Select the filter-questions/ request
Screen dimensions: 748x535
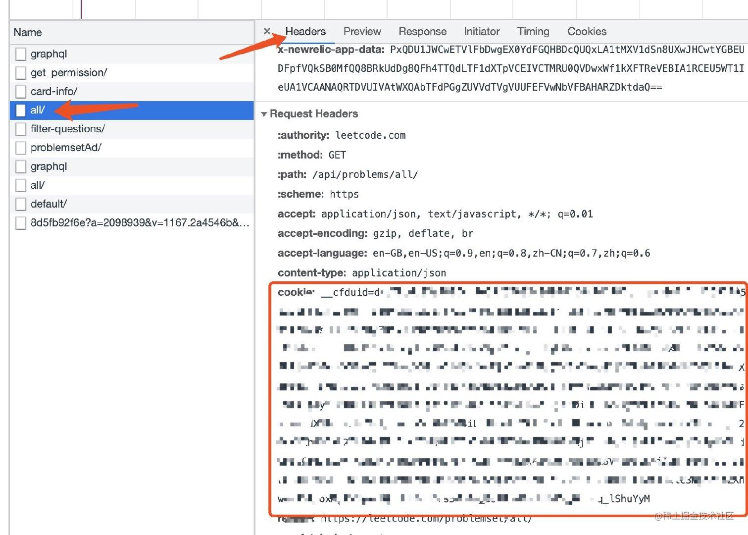pyautogui.click(x=132, y=129)
